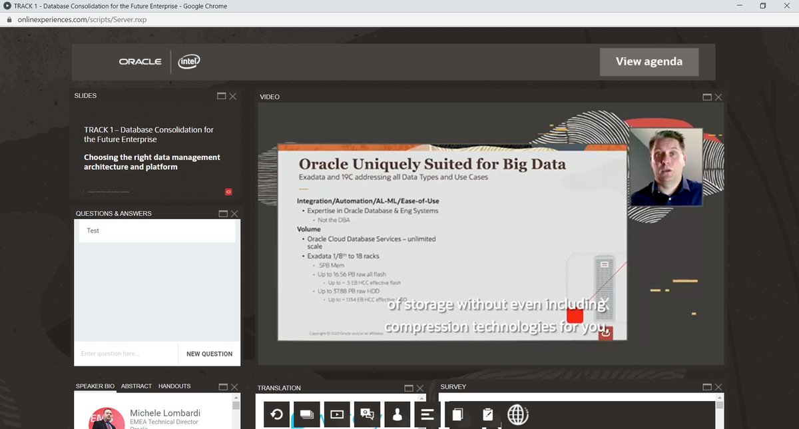Click the speaker name Michele Lombardi
799x429 pixels.
click(x=165, y=413)
